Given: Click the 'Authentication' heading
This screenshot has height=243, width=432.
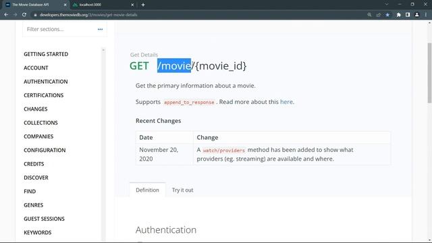Looking at the screenshot, I should click(166, 230).
